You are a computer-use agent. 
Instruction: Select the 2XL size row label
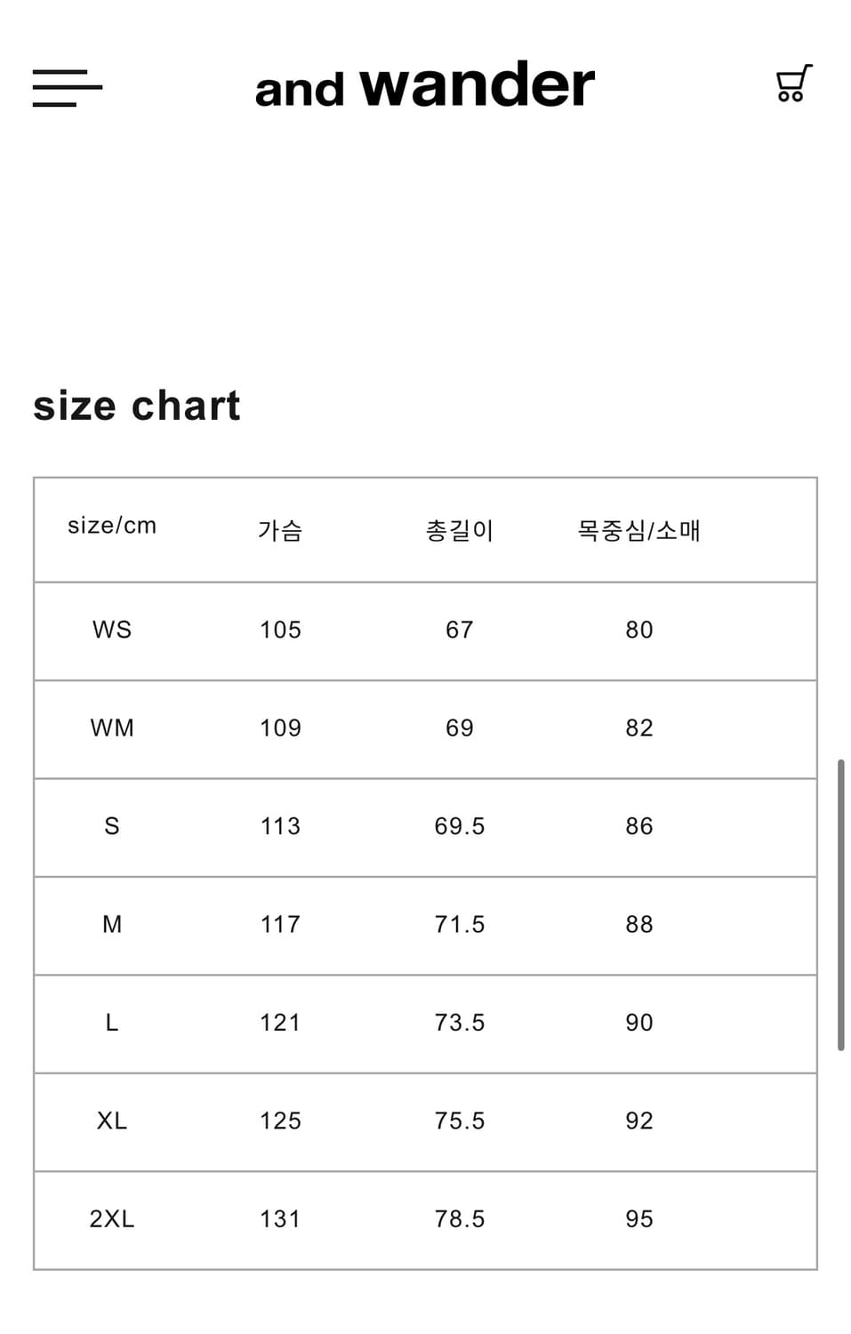tap(112, 1219)
